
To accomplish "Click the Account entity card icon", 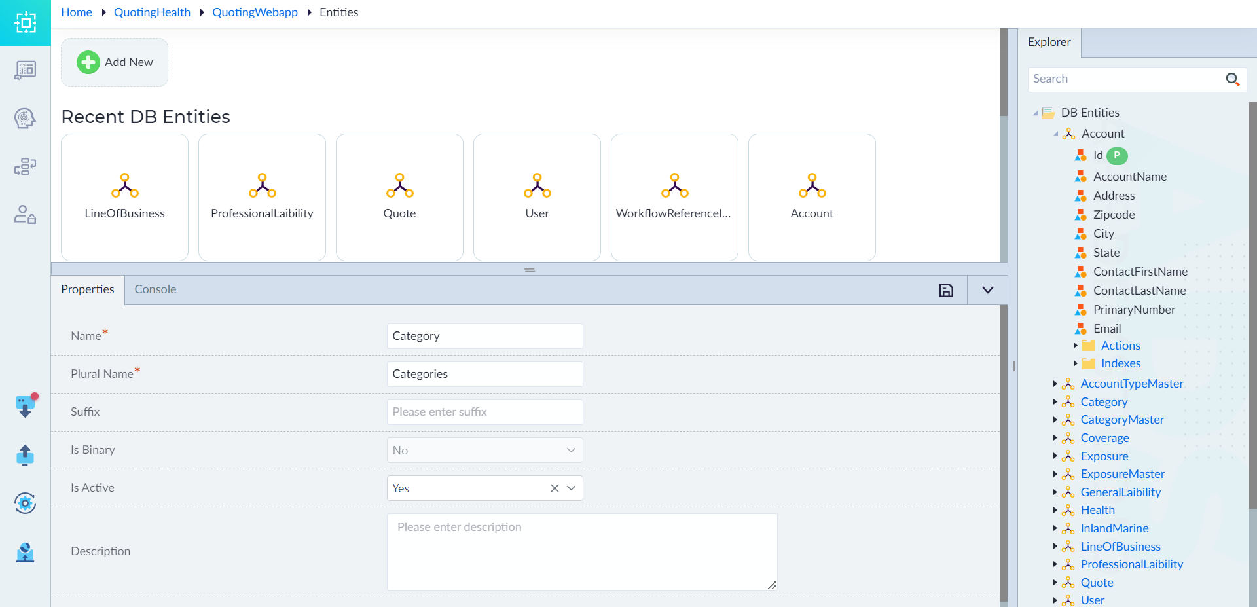I will click(812, 185).
